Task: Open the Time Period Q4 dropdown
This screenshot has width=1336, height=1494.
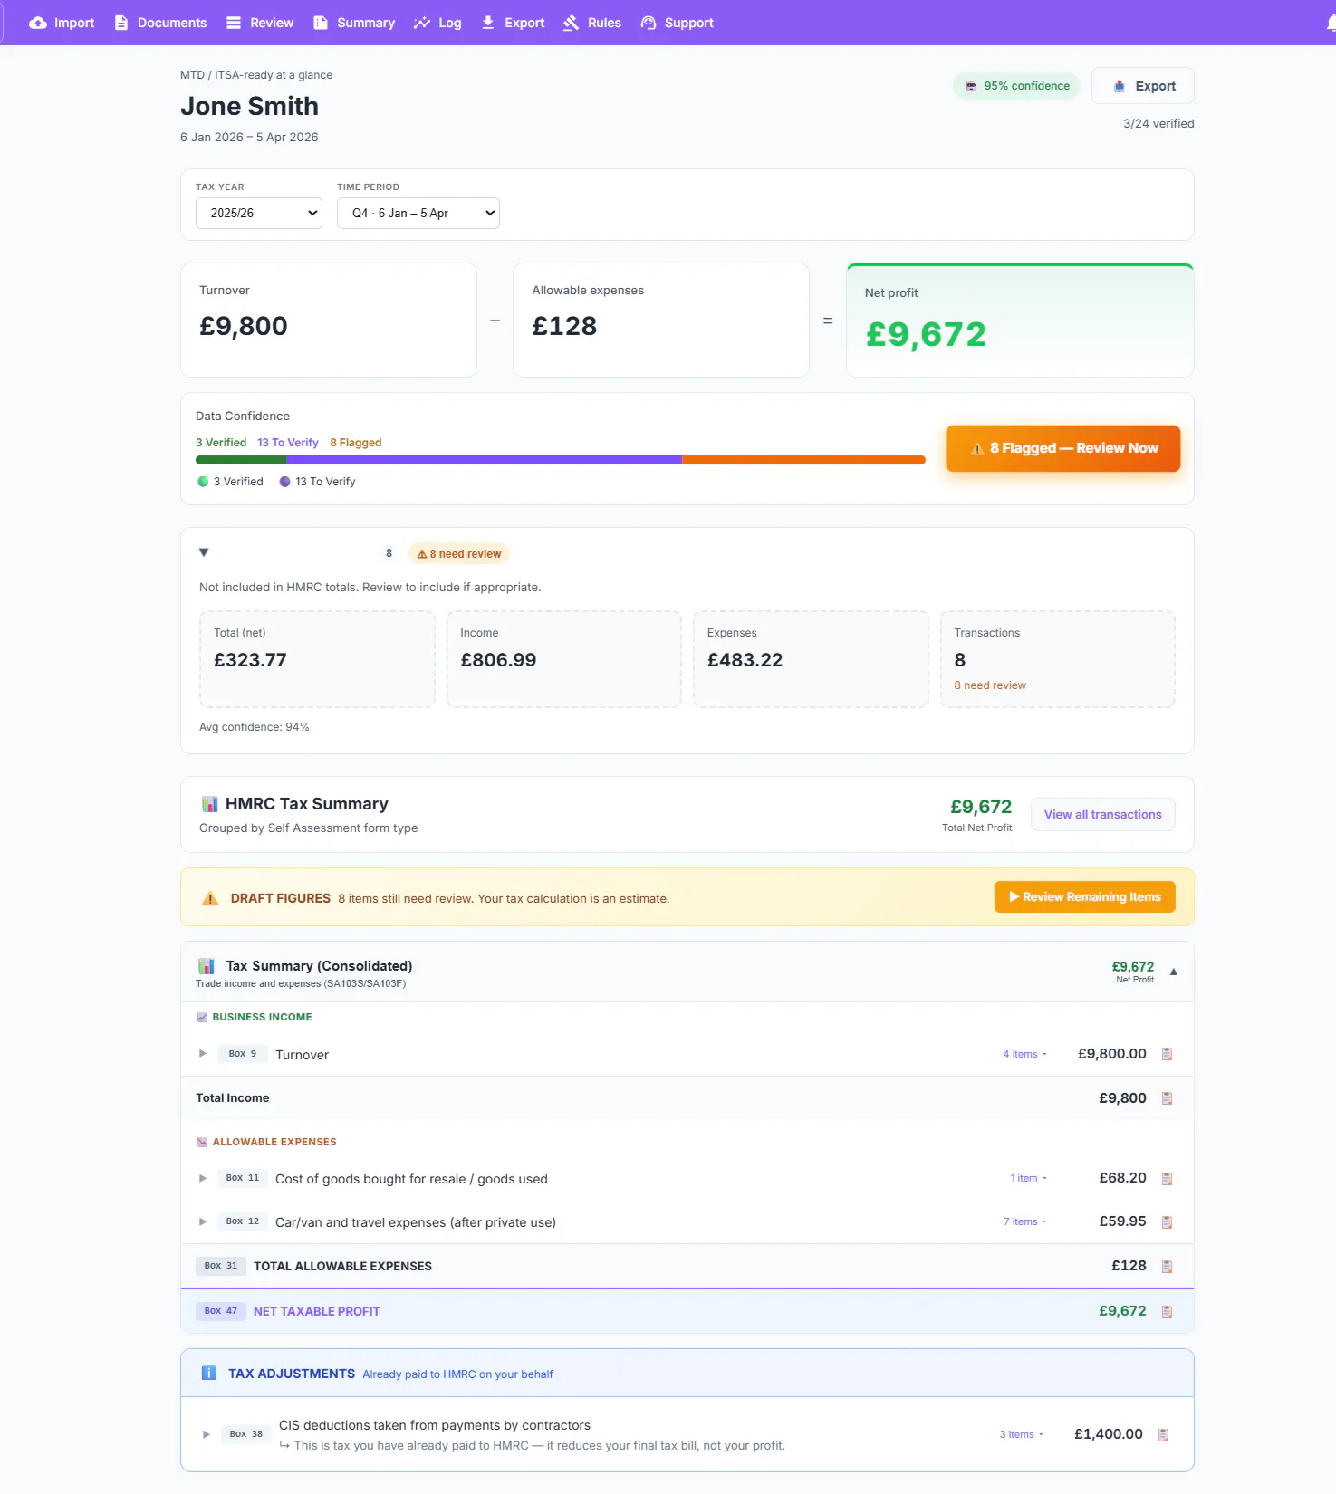Action: [x=418, y=213]
